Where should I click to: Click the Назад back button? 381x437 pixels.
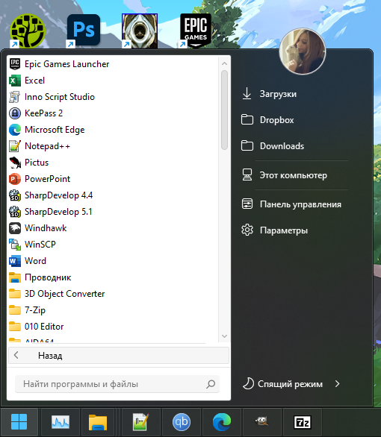(119, 355)
